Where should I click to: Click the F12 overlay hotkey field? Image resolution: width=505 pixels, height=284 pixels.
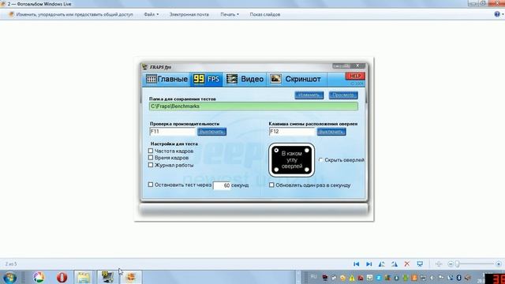pyautogui.click(x=292, y=132)
